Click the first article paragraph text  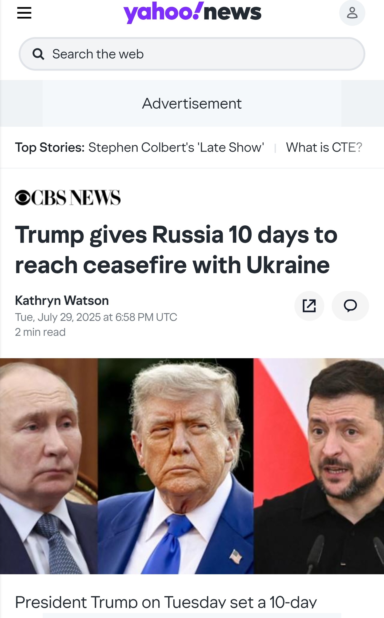pos(166,602)
